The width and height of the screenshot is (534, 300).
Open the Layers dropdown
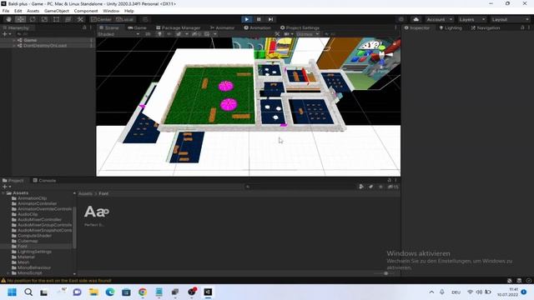click(x=471, y=19)
